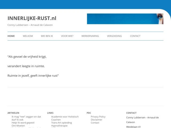Click Contact link under PDC

pos(95,123)
